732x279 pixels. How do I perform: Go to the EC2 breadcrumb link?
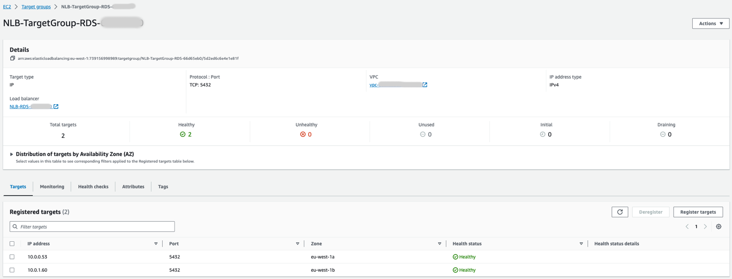click(x=7, y=7)
